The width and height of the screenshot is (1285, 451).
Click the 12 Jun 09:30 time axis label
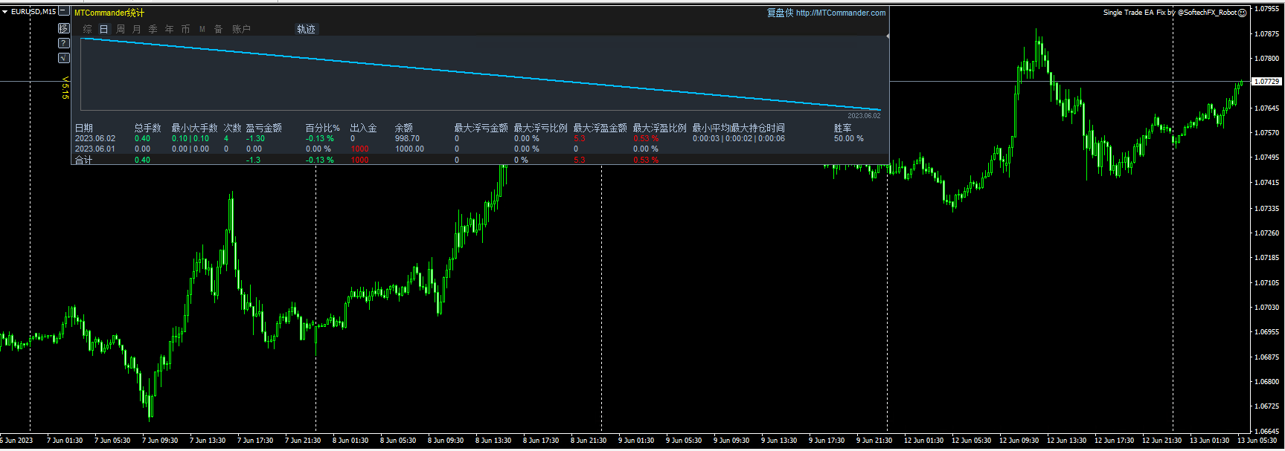pyautogui.click(x=1019, y=441)
